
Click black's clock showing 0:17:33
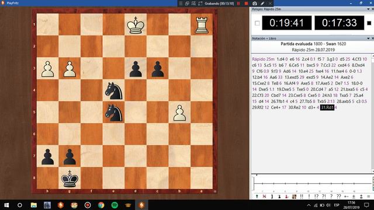point(339,23)
